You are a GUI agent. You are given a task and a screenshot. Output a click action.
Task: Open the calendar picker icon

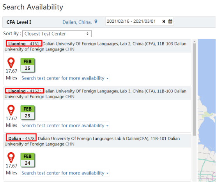[x=170, y=22]
